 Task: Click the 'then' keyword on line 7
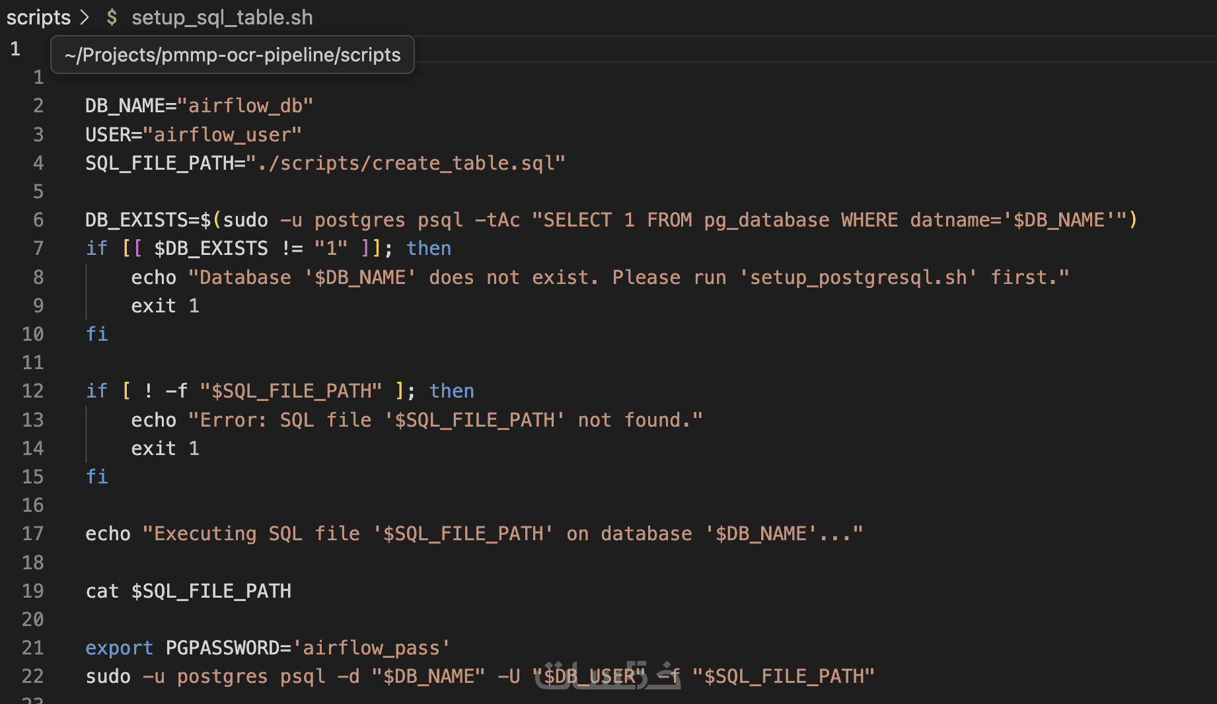tap(429, 248)
